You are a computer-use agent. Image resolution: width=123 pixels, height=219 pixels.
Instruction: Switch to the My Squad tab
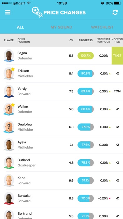tap(61, 27)
